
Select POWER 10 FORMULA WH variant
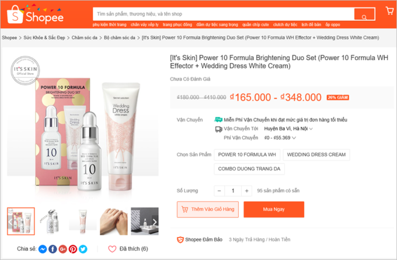(x=247, y=155)
